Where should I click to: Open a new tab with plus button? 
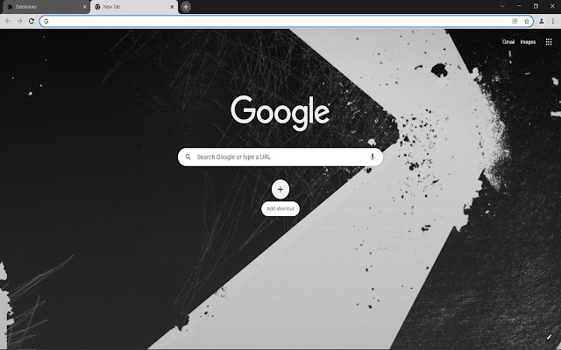[x=186, y=7]
